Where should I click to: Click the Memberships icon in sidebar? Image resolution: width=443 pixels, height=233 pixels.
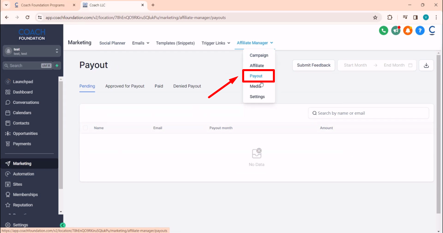8,194
